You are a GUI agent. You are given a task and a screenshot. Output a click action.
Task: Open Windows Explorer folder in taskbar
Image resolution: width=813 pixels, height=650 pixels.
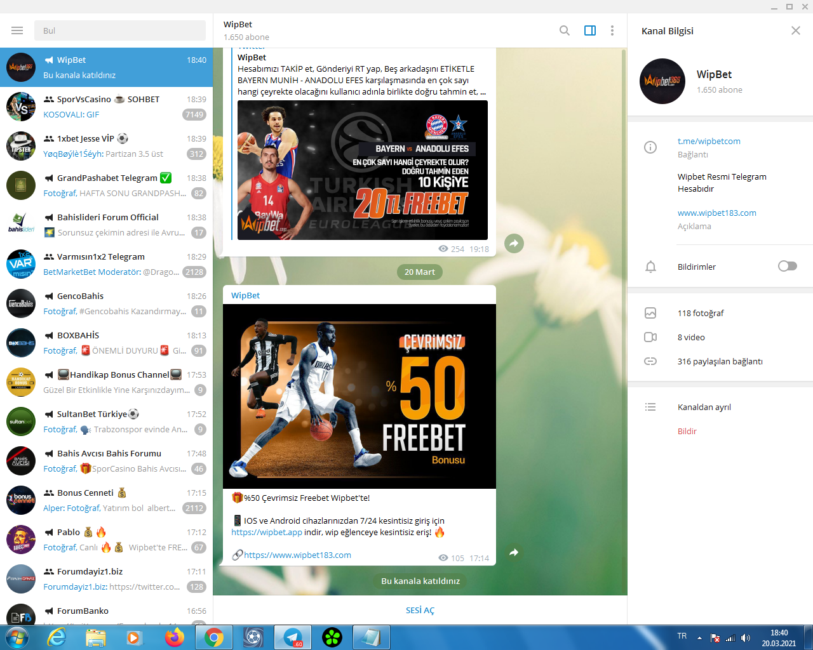(96, 637)
